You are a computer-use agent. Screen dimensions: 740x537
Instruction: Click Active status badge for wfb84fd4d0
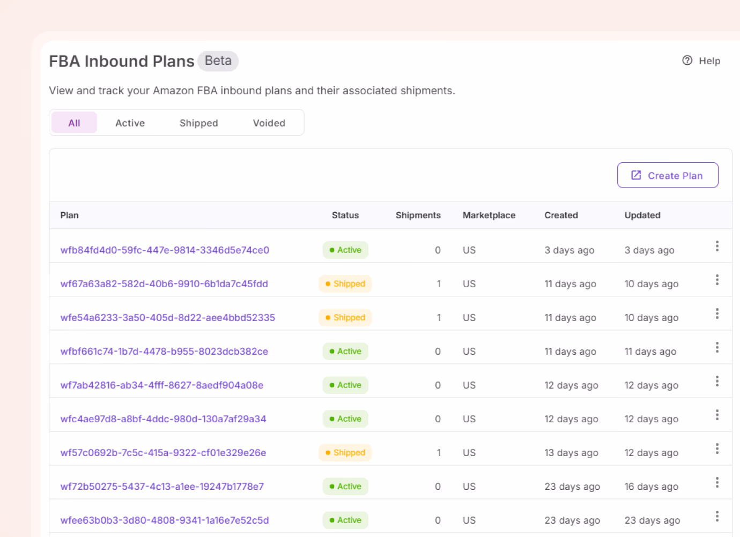[345, 250]
